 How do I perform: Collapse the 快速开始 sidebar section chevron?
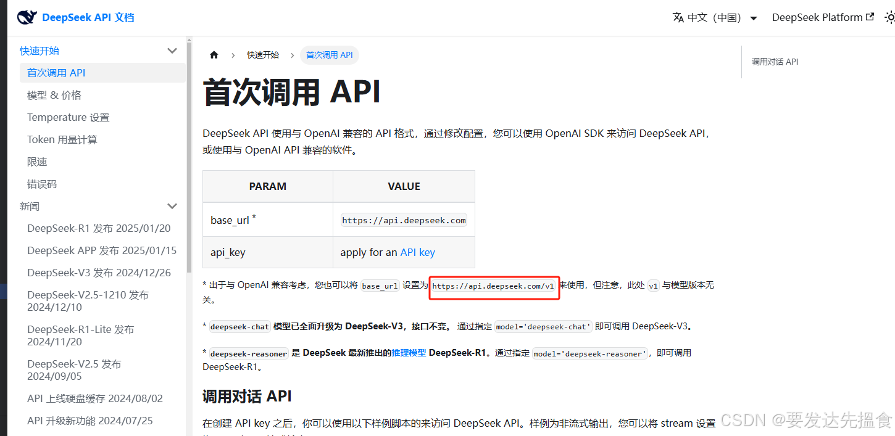[172, 51]
